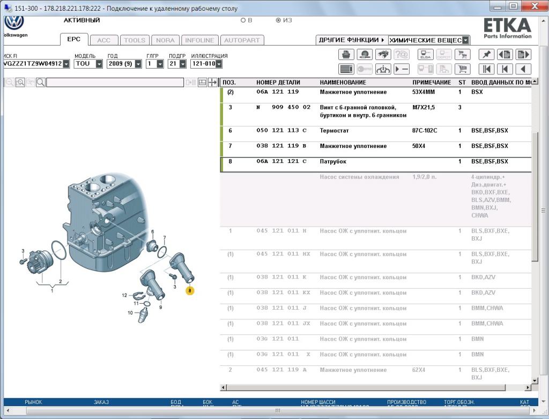Select the Термостат row part number 050 121 113 C
The image size is (549, 419).
coord(281,131)
